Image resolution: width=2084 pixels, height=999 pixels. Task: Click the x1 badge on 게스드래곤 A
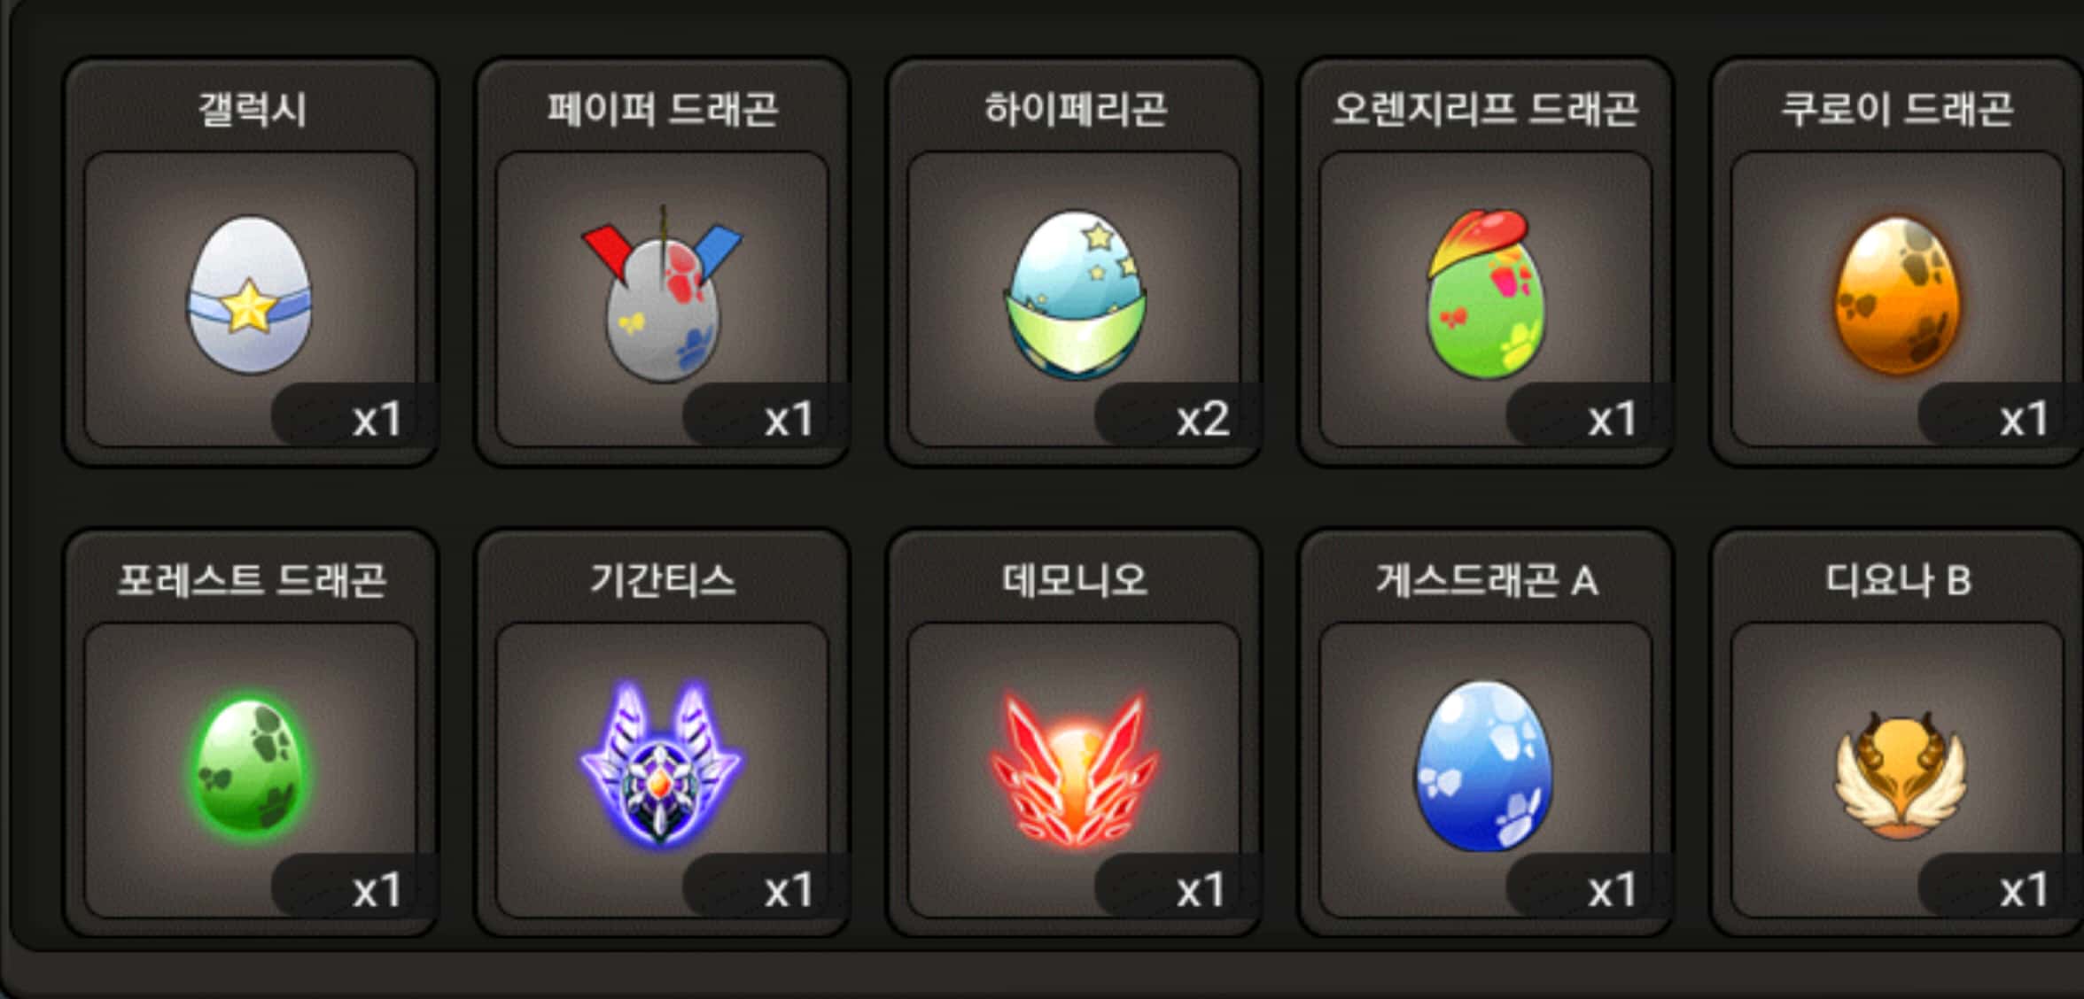coord(1612,890)
